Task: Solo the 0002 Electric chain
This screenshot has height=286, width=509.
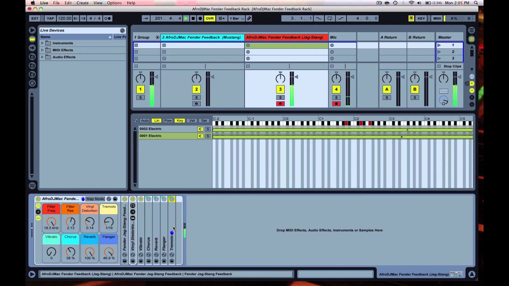Action: pos(208,129)
